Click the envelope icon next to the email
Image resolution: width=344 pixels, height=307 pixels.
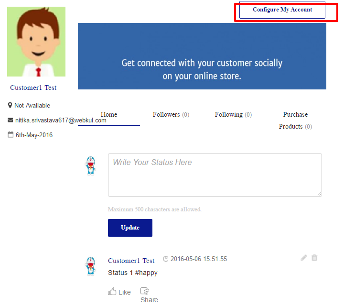[x=10, y=121]
